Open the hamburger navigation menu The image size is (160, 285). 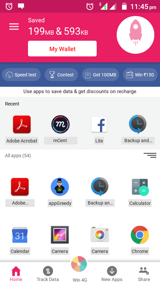[x=14, y=27]
